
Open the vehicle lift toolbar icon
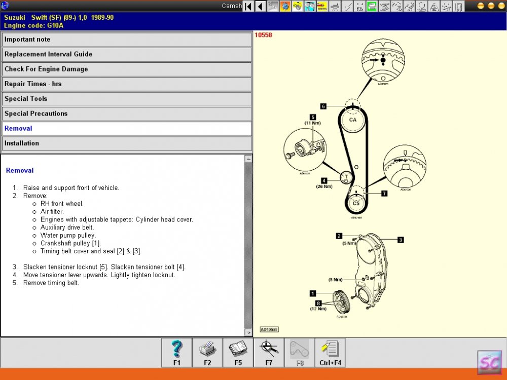335,6
